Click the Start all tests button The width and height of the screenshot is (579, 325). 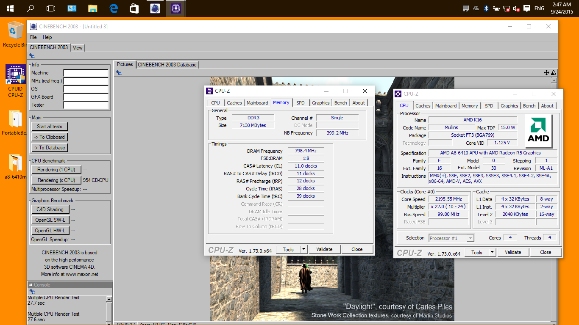pos(50,127)
